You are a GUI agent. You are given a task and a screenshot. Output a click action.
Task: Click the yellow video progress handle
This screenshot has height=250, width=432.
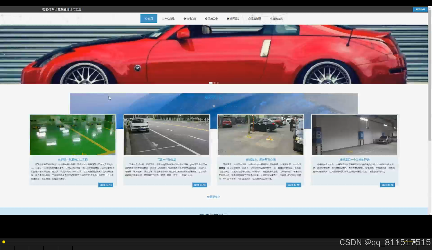[x=4, y=242]
